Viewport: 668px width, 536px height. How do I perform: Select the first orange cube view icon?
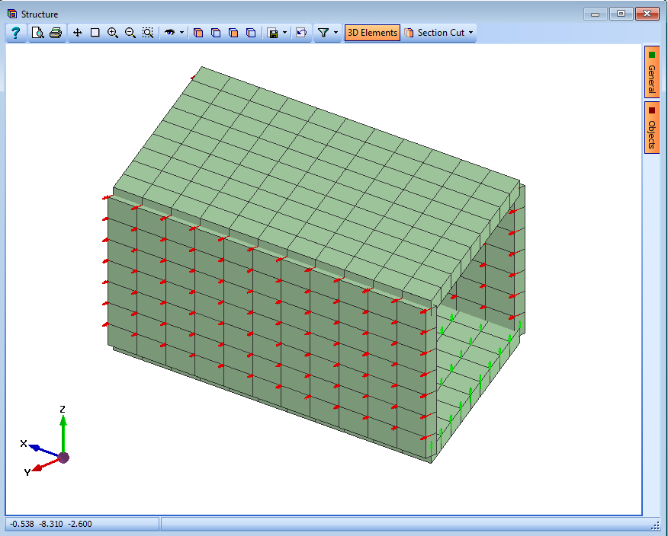click(x=198, y=33)
